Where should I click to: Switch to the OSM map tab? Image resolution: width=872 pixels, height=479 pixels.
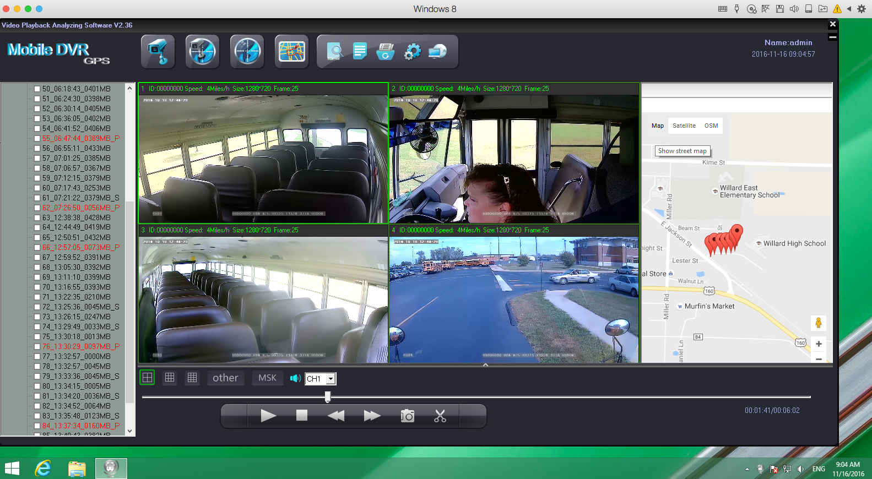[711, 126]
